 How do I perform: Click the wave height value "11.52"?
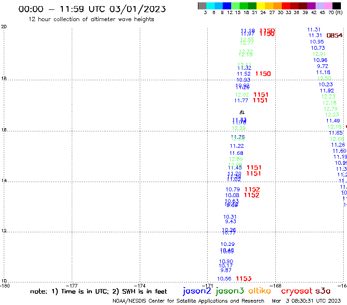click(x=244, y=74)
